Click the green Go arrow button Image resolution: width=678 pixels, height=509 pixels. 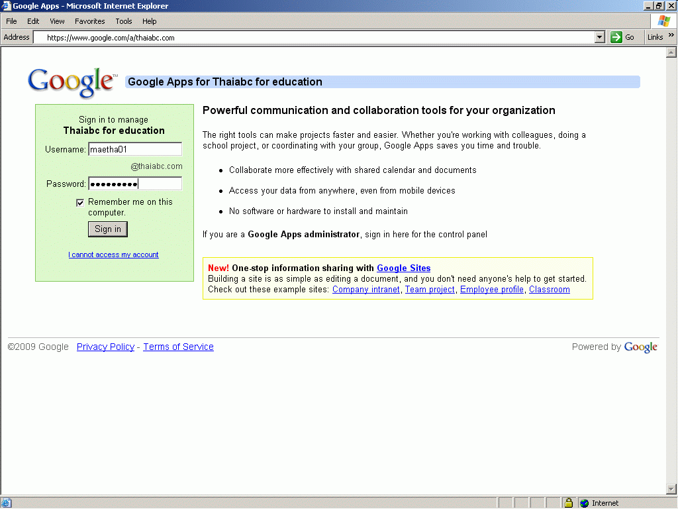click(x=616, y=37)
